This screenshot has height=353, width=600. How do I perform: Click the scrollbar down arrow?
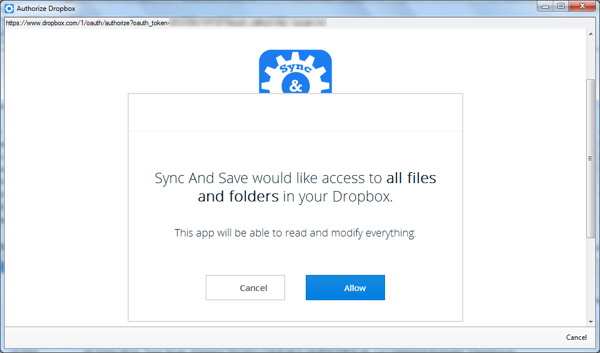pos(591,322)
